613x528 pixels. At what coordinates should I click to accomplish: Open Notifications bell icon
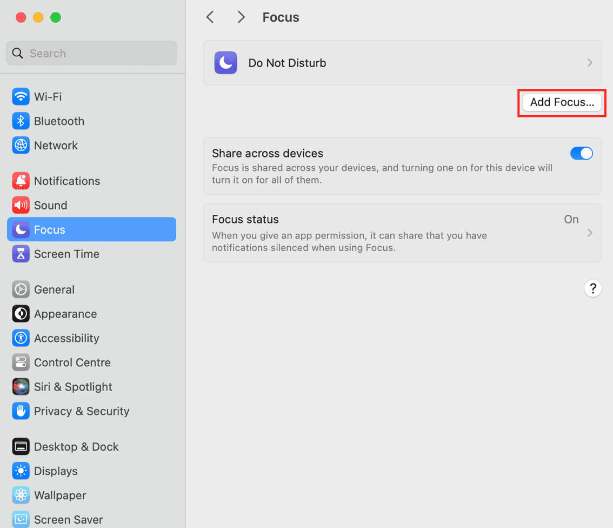pos(21,181)
